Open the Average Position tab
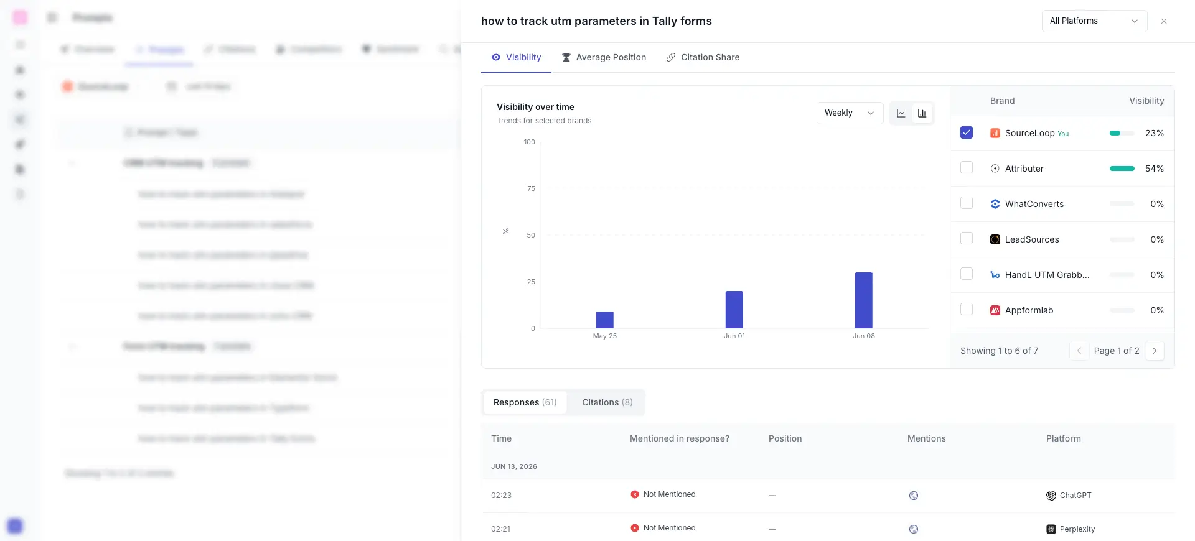The image size is (1195, 541). coord(604,57)
